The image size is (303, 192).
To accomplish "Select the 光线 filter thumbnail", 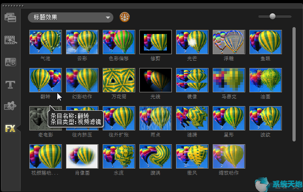I will (x=155, y=80).
